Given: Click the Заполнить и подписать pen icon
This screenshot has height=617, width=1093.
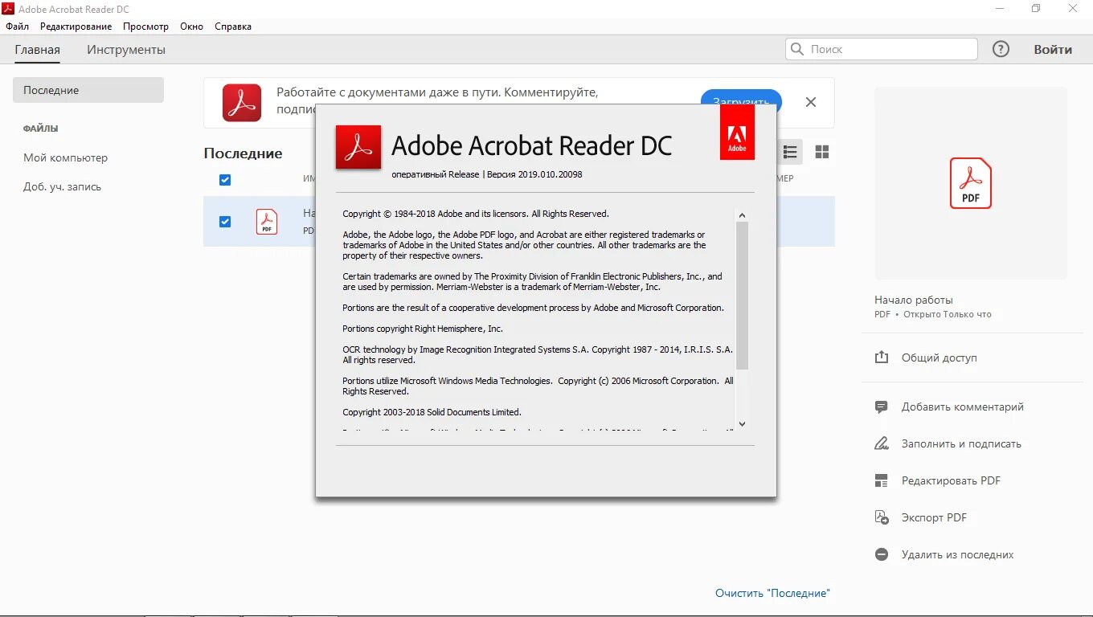Looking at the screenshot, I should 882,443.
